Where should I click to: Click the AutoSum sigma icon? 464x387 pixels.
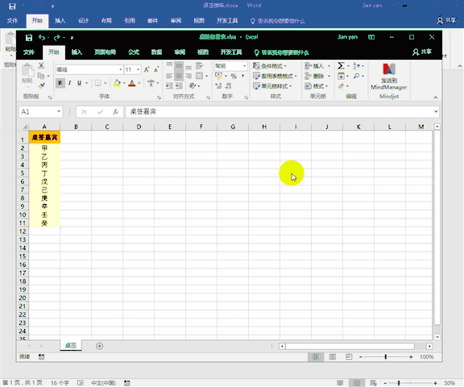coord(341,65)
